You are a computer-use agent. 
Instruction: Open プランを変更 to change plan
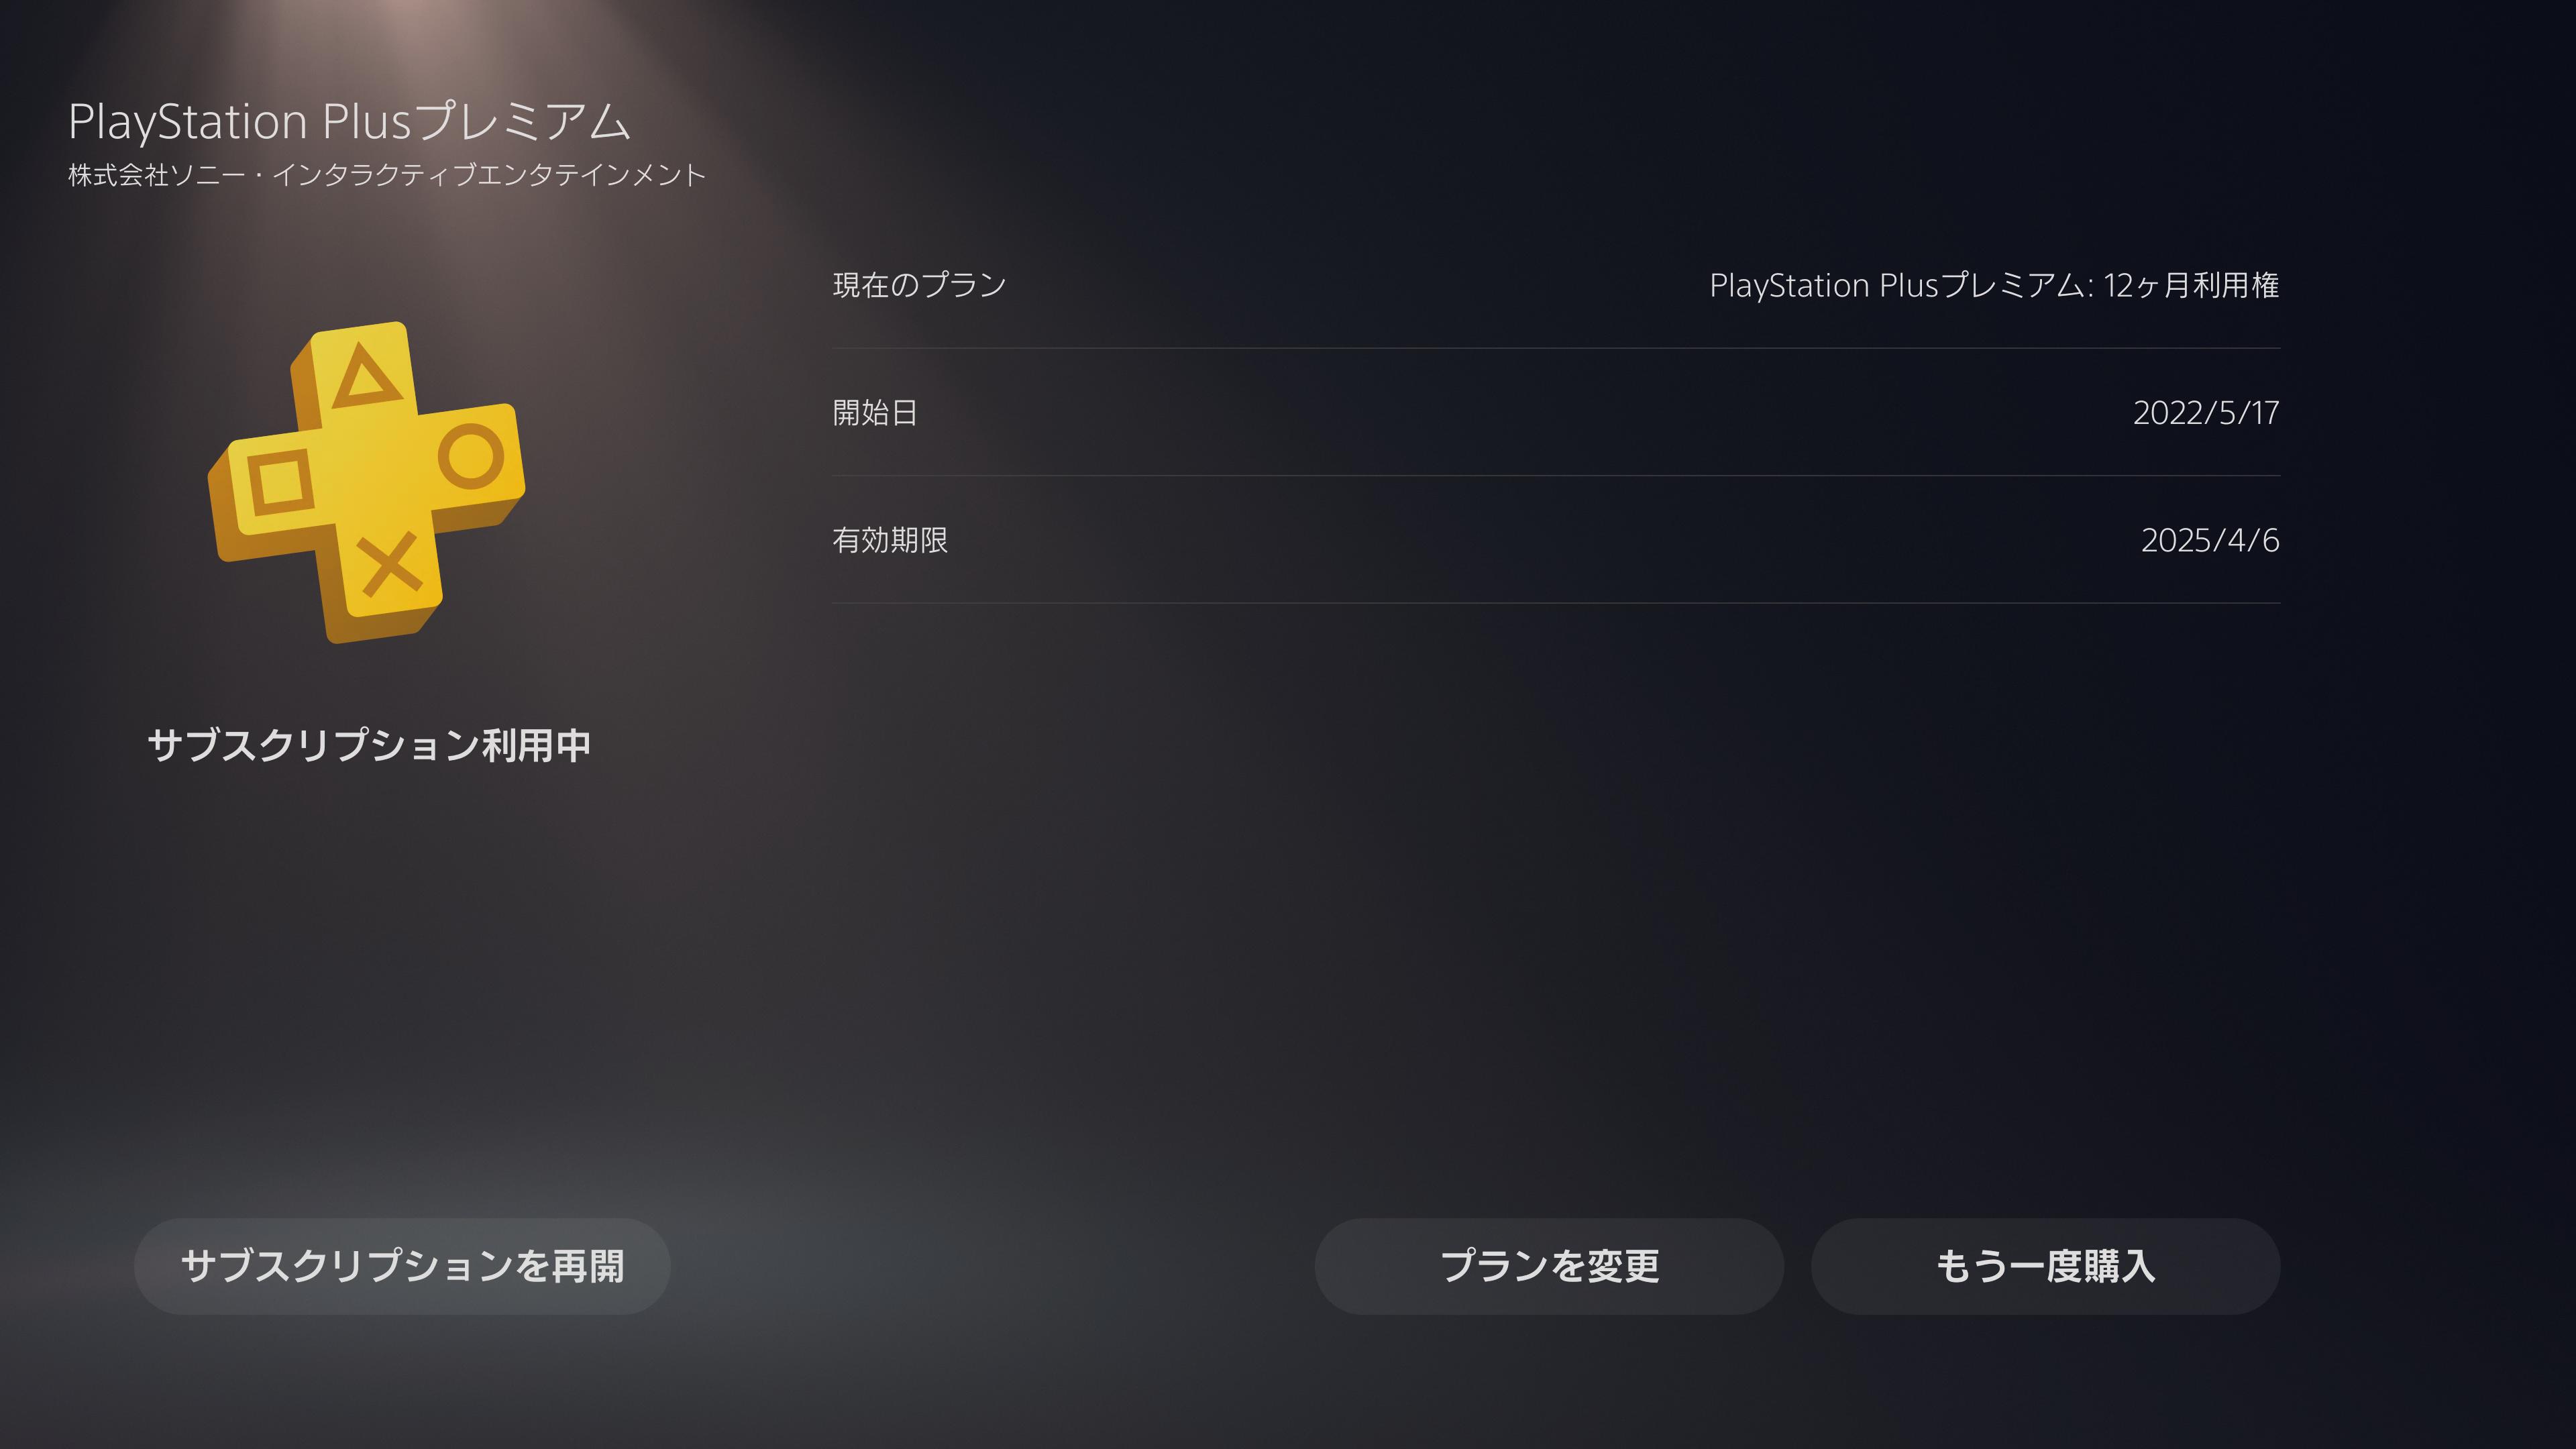(x=1549, y=1266)
